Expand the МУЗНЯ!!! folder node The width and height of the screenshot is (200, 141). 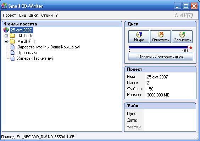pos(6,41)
